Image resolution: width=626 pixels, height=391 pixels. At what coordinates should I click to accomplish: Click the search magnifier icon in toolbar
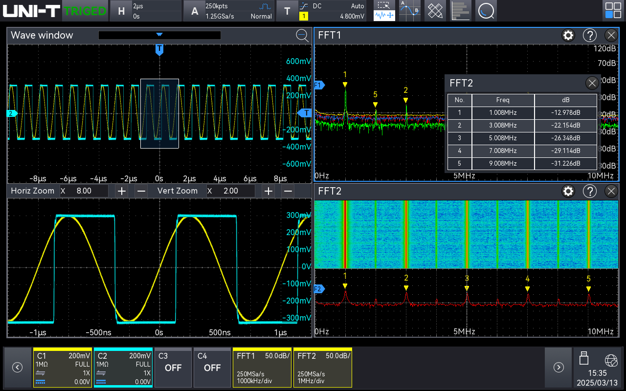pyautogui.click(x=486, y=11)
